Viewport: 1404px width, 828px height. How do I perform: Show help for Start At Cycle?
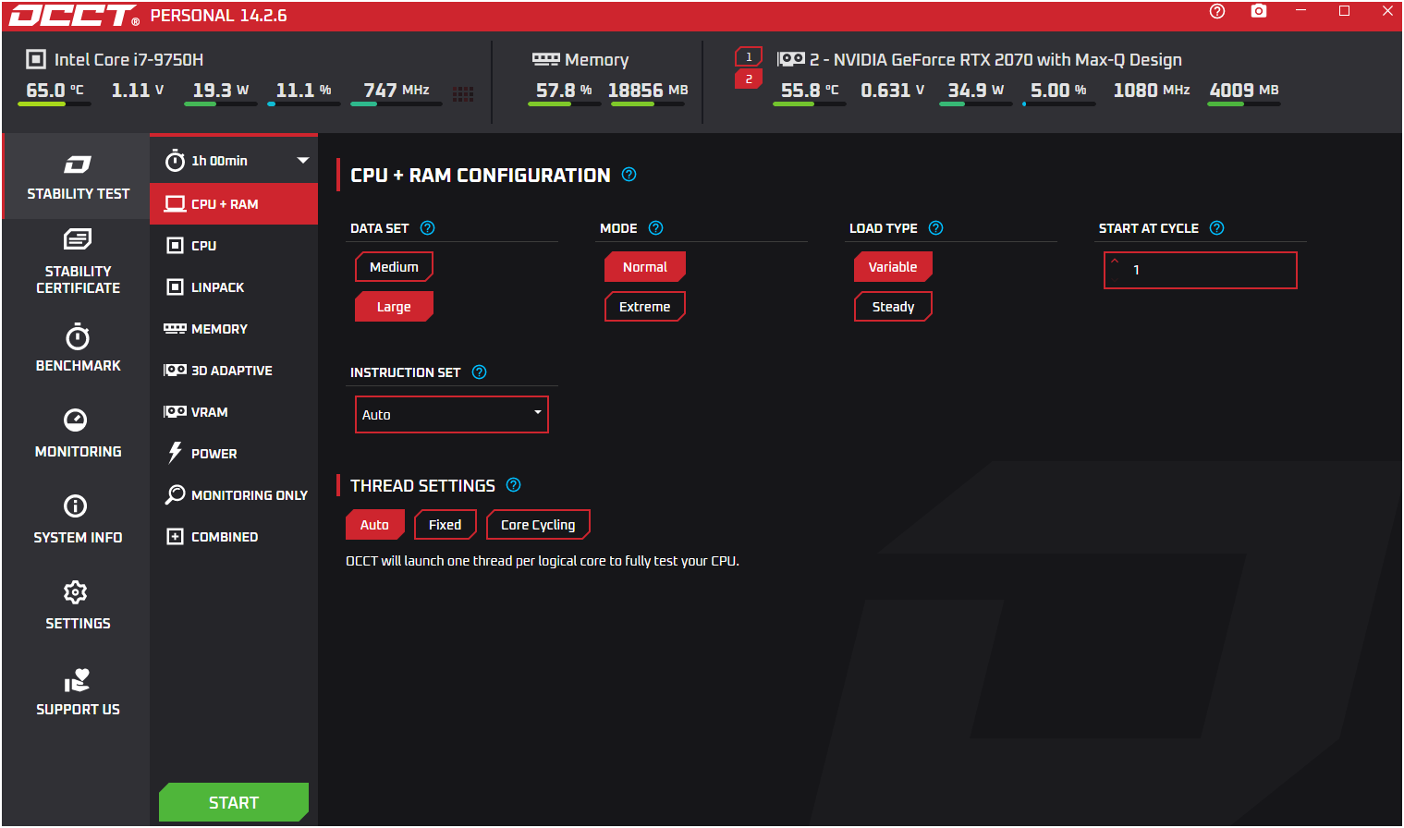[x=1216, y=228]
